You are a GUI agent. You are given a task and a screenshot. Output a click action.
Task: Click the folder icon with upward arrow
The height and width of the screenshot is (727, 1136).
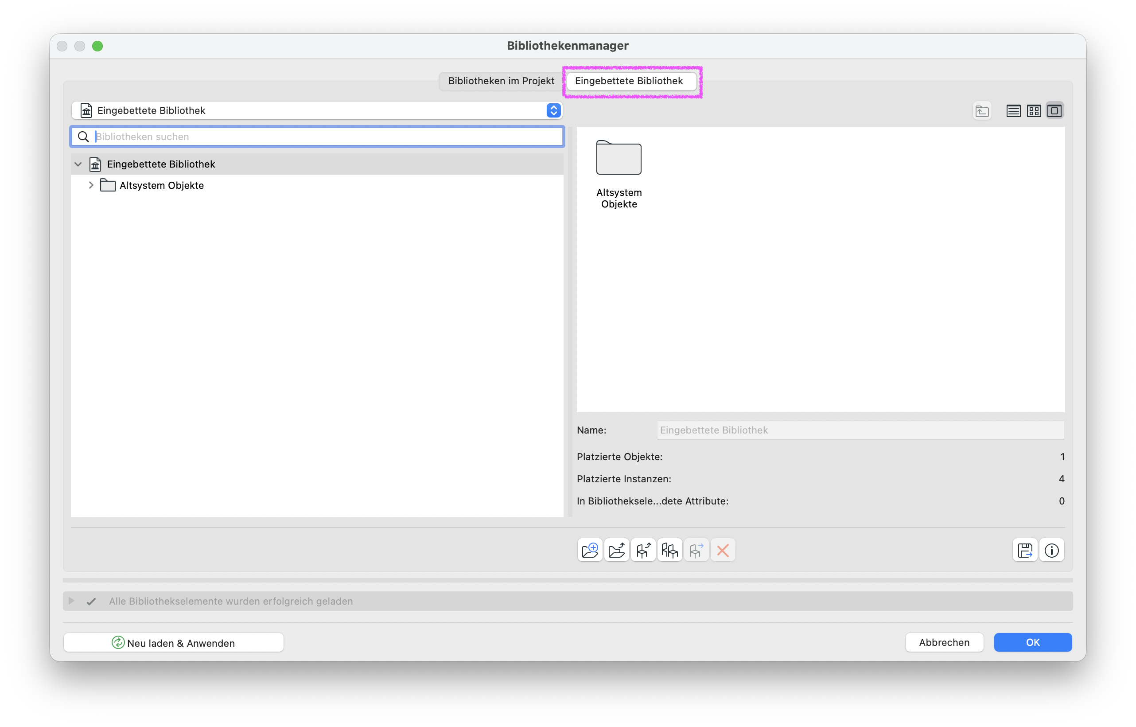617,550
